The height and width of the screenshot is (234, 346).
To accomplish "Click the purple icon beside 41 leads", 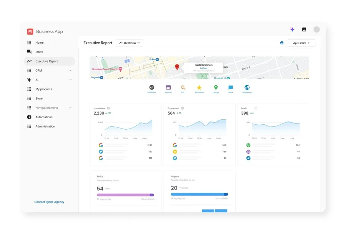I will pyautogui.click(x=248, y=152).
